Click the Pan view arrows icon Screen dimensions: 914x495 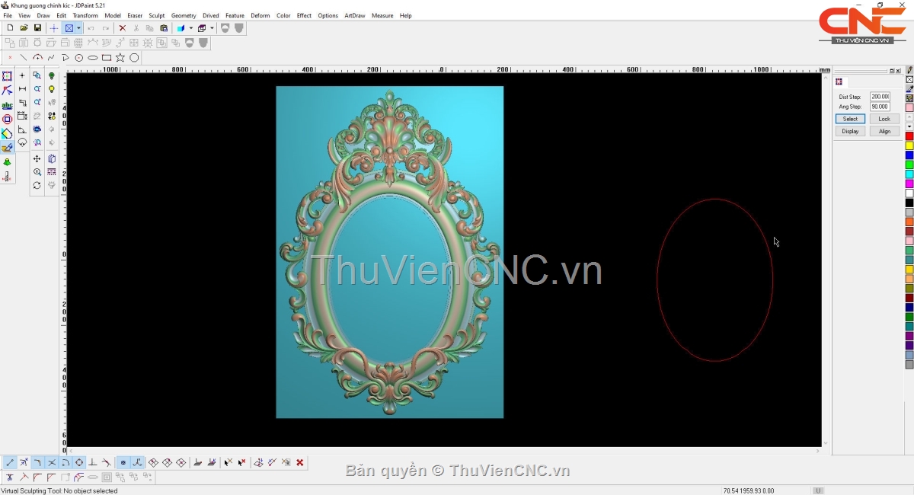coord(37,158)
